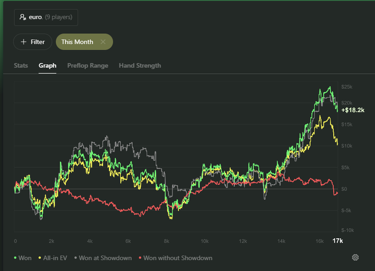
Task: Click the plus icon on Filter button
Action: (x=23, y=42)
